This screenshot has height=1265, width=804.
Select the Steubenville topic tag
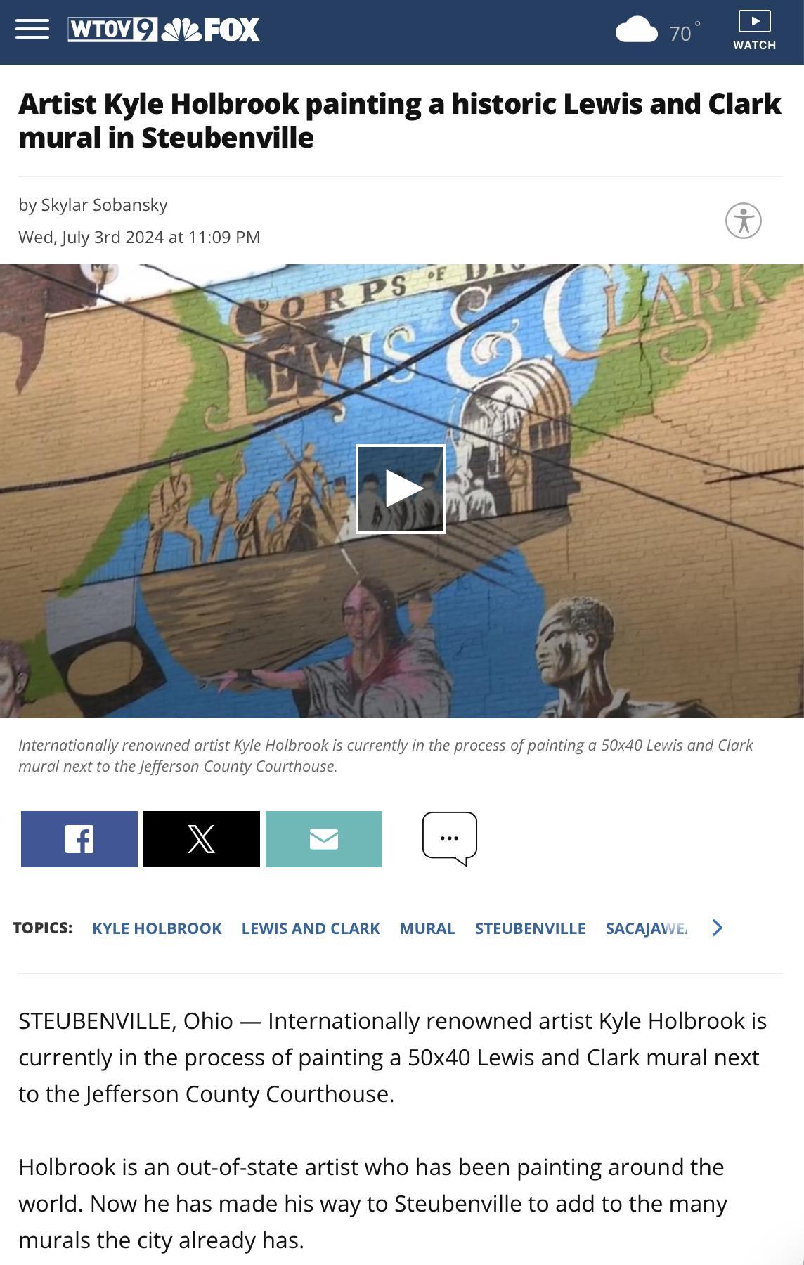click(531, 928)
